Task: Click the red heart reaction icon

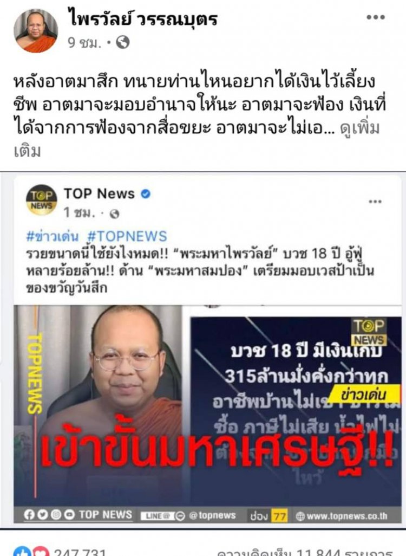Action: point(41,551)
